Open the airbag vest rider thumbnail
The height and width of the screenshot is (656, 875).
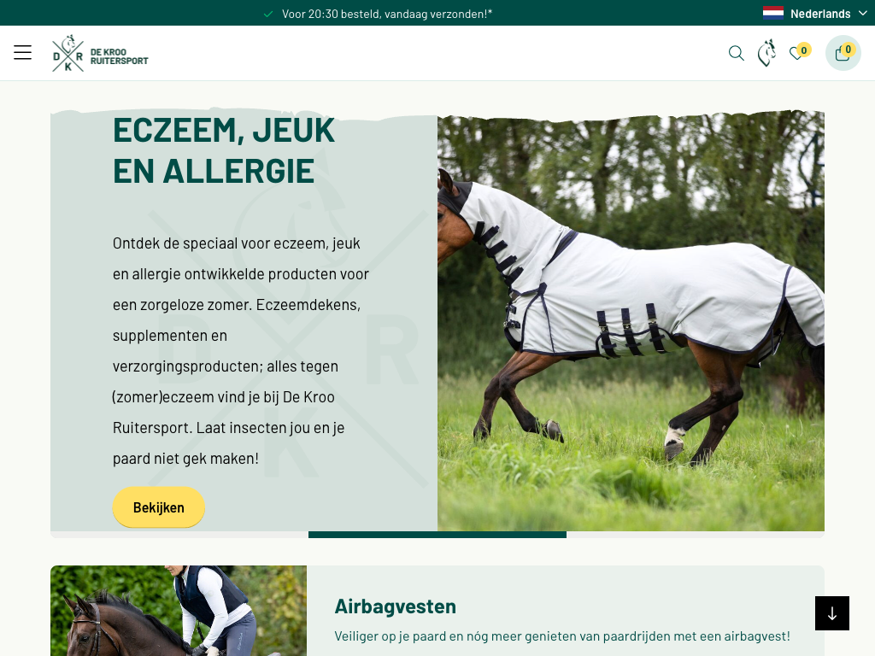click(x=179, y=611)
